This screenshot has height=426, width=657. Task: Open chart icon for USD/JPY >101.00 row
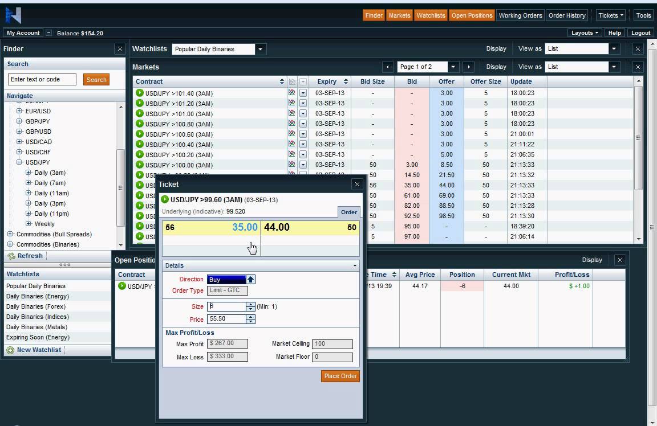(291, 113)
